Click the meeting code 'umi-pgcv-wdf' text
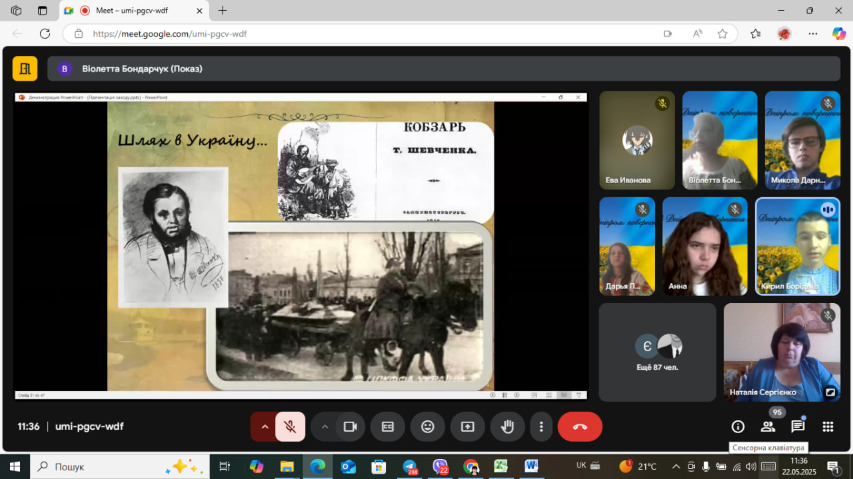 pos(89,426)
